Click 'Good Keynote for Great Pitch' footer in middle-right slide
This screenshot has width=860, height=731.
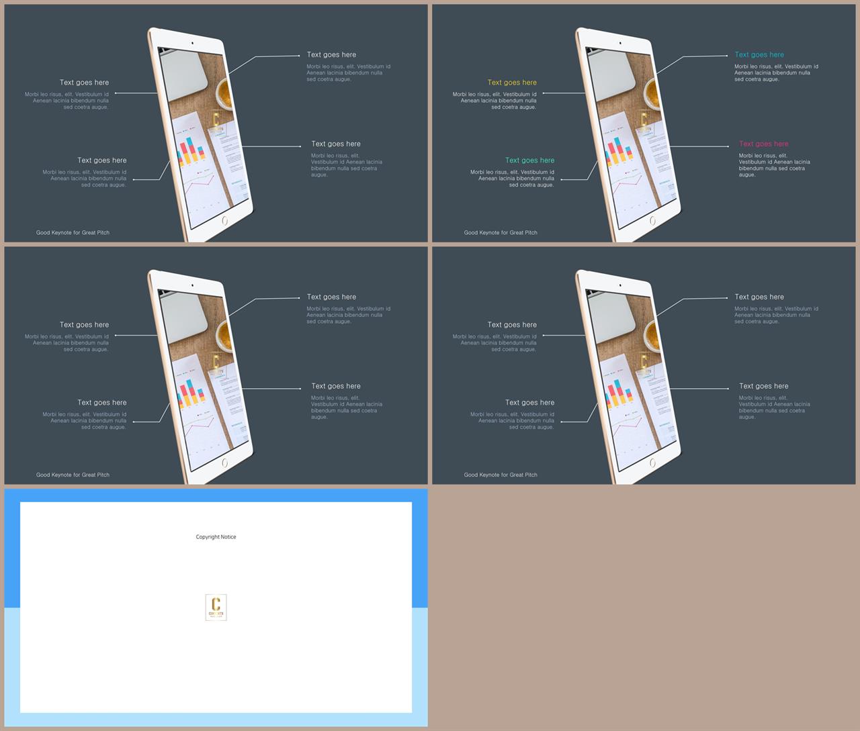pyautogui.click(x=501, y=475)
